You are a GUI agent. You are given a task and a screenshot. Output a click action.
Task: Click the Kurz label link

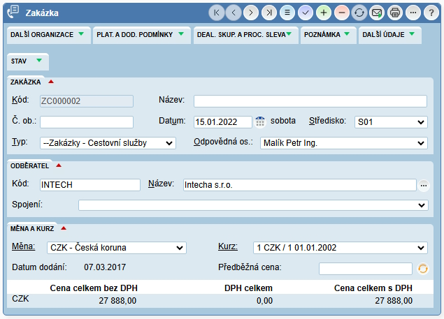pos(228,246)
